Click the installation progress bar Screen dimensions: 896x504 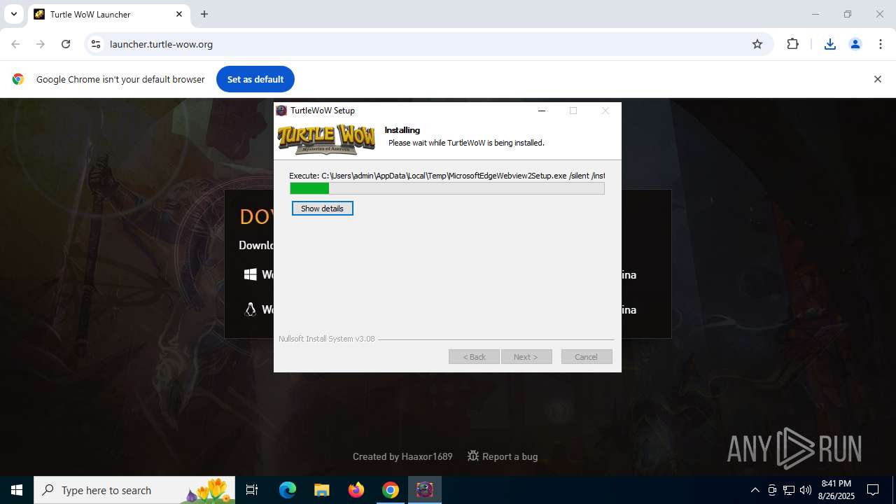(x=447, y=188)
